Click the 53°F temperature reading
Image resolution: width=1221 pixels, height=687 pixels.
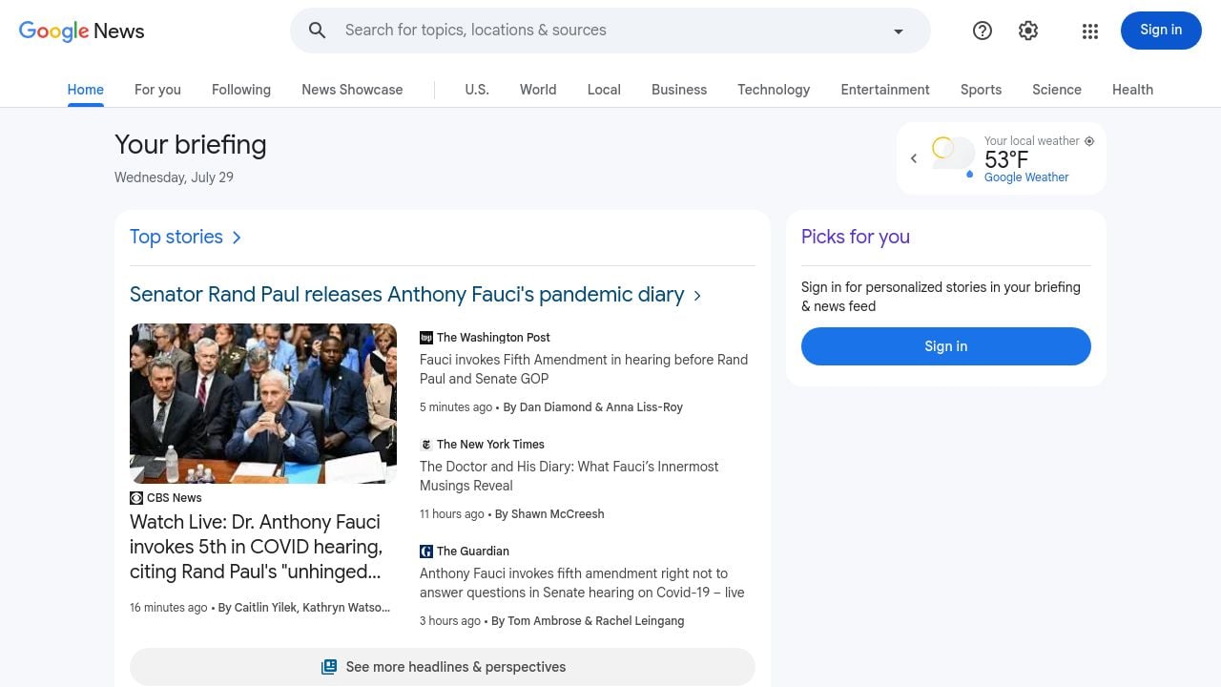pos(1006,159)
